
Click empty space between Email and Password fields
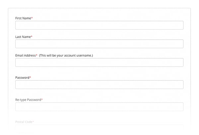click(x=99, y=71)
